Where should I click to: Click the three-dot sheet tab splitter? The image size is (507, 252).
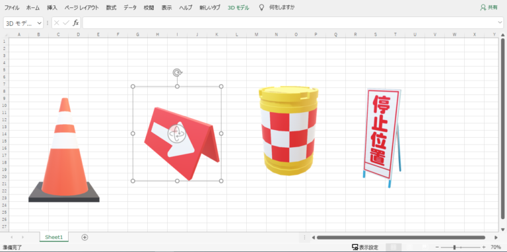pos(304,237)
